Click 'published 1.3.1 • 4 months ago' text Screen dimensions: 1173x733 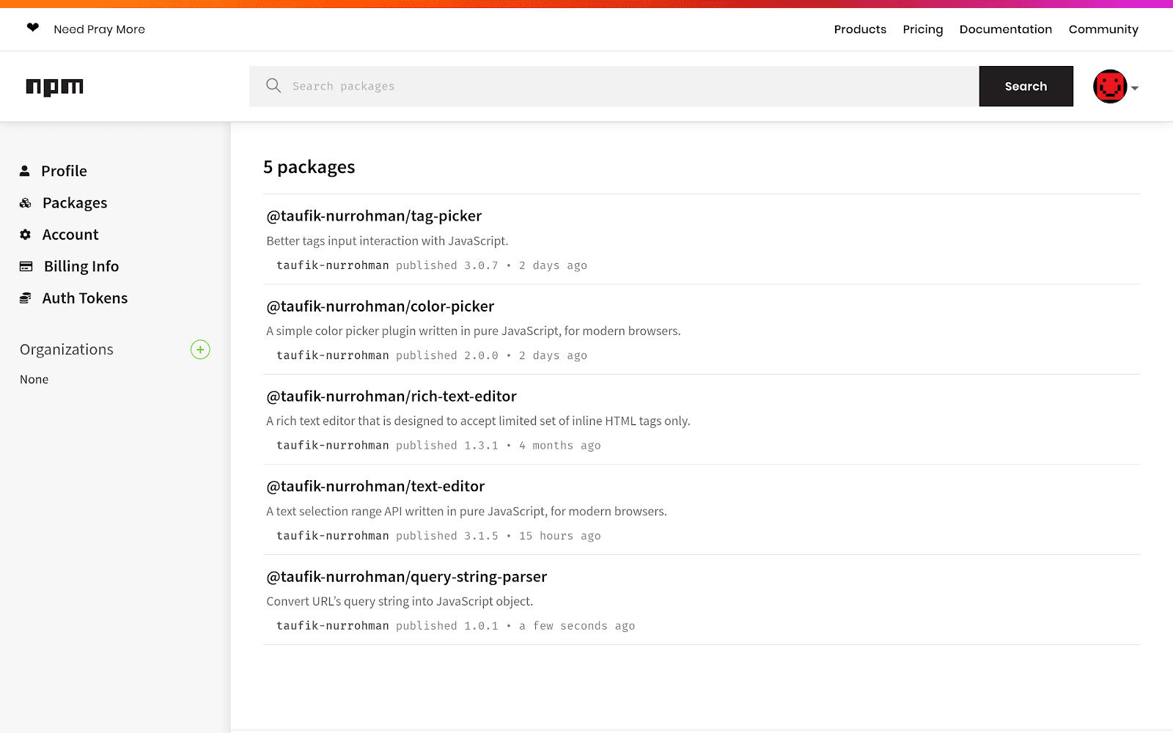click(499, 446)
